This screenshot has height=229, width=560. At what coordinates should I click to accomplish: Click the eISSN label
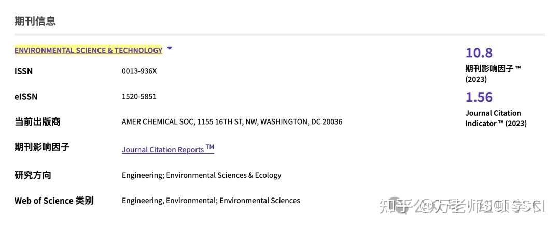(x=26, y=97)
